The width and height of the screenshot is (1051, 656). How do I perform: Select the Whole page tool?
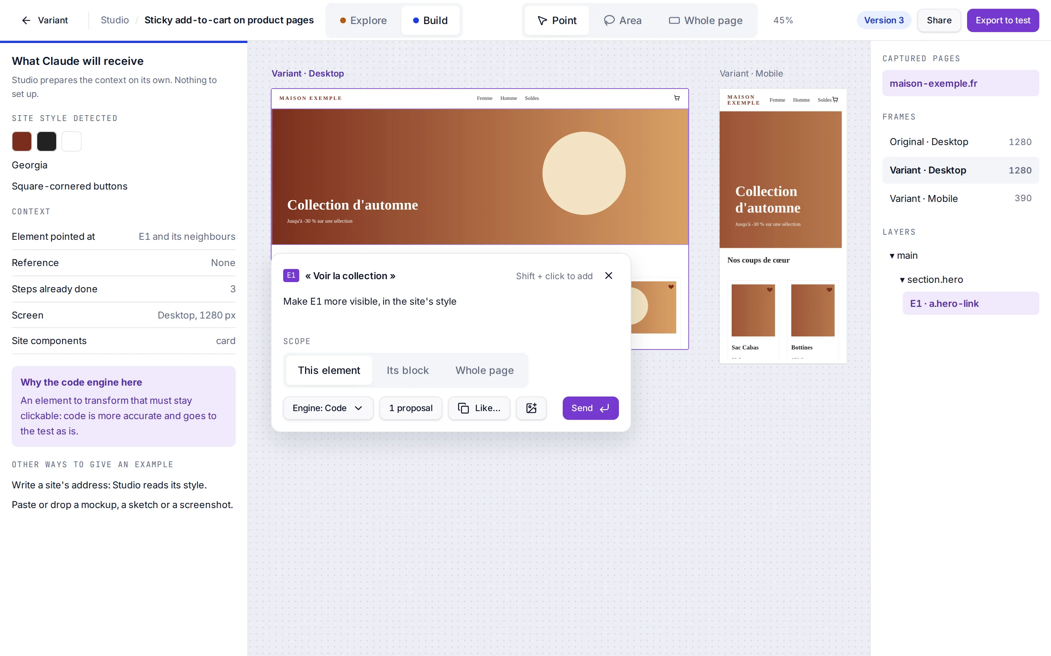pos(706,20)
